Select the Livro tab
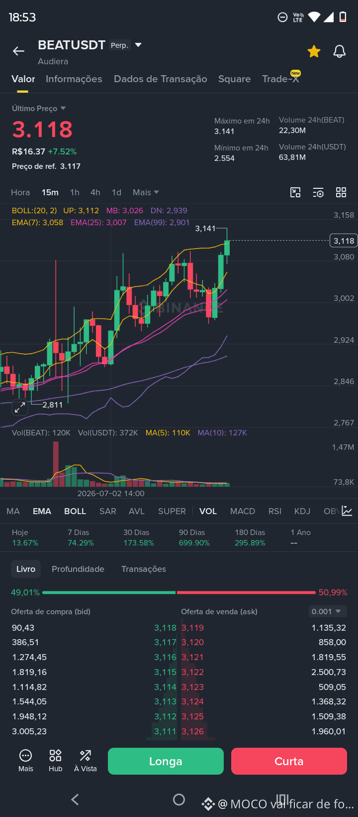Viewport: 358px width, 817px height. (26, 569)
